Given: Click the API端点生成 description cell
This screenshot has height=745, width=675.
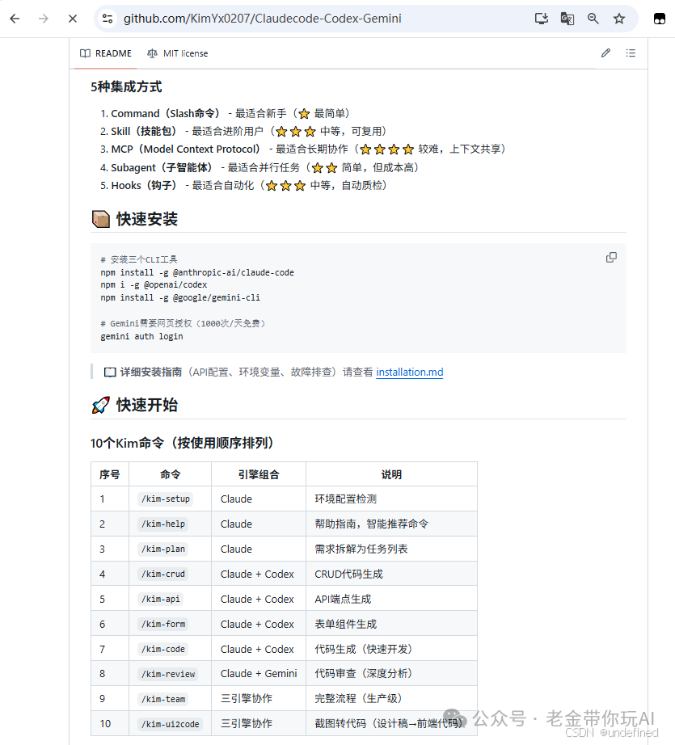Looking at the screenshot, I should [391, 599].
